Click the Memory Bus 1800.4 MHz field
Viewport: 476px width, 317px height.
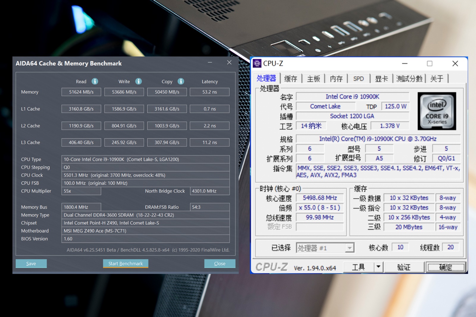tap(81, 207)
